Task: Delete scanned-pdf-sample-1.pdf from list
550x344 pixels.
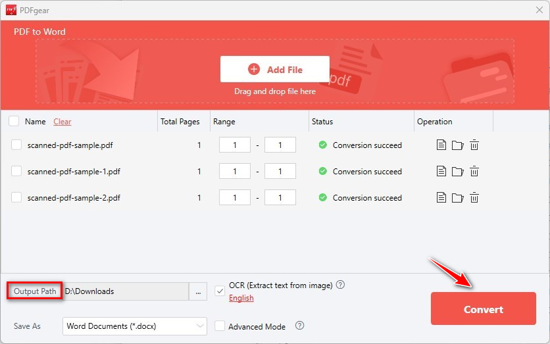Action: pos(474,171)
